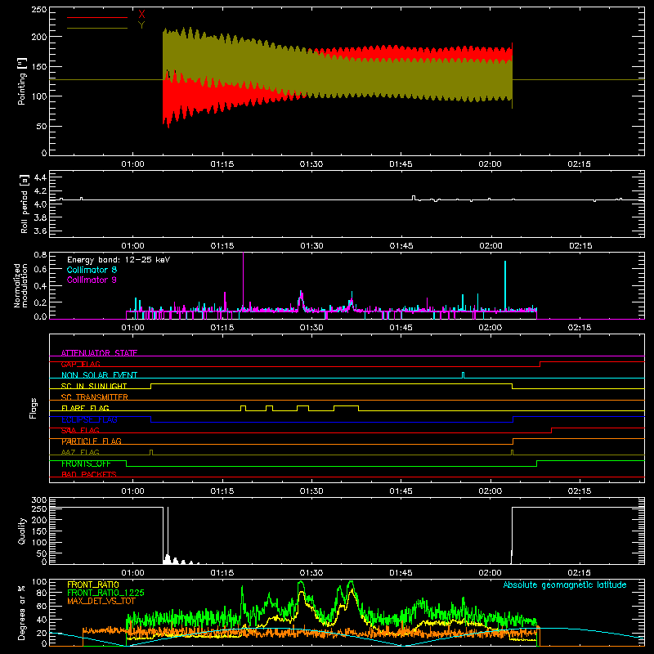Image resolution: width=654 pixels, height=654 pixels.
Task: Click the 'Quality' axis label
Action: coord(22,531)
